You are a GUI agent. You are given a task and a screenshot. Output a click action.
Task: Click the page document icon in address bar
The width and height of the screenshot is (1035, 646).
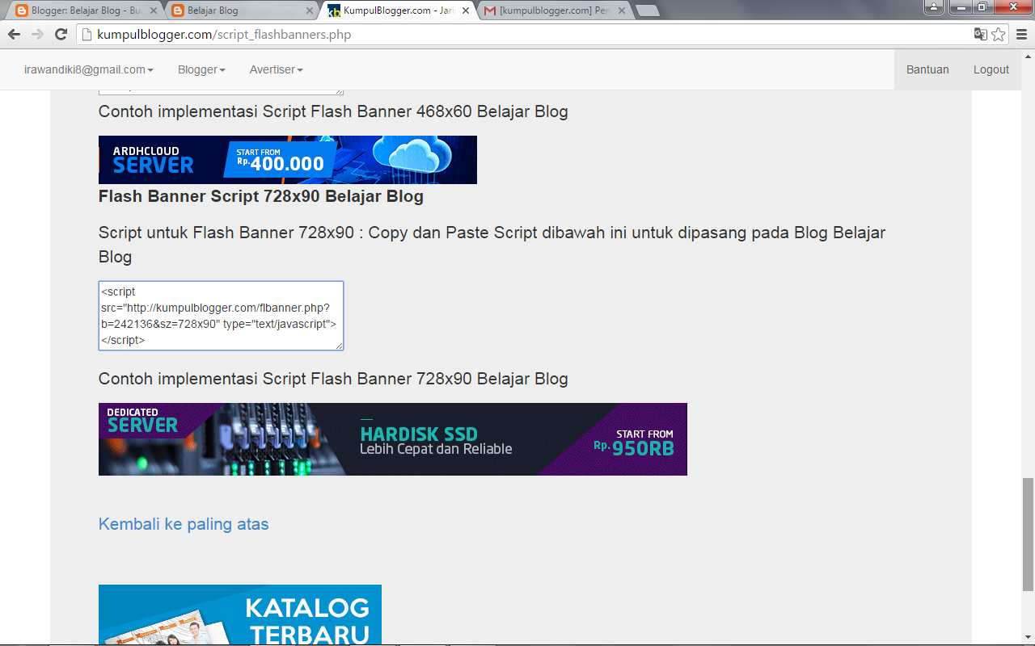pos(87,35)
